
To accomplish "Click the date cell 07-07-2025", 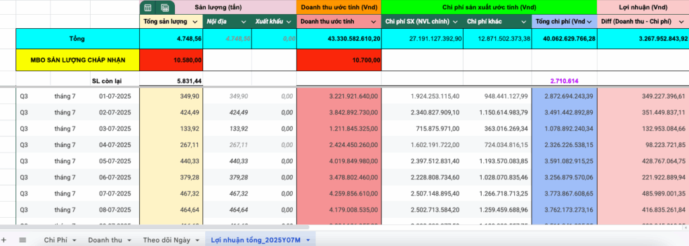I will (115, 194).
